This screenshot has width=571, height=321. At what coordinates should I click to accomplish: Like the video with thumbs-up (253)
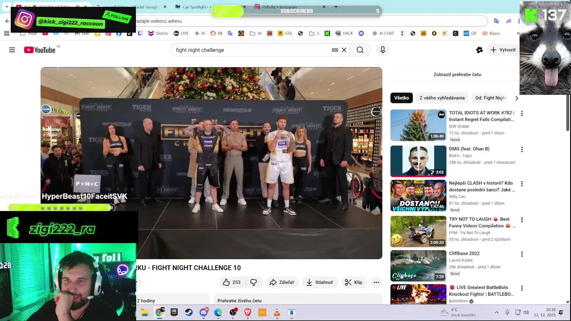(x=232, y=282)
